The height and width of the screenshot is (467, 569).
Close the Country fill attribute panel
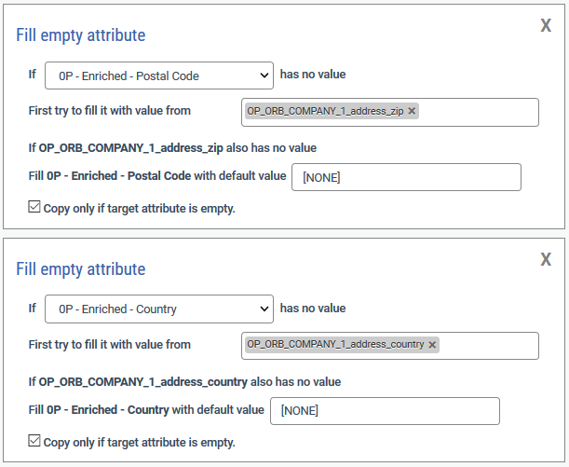pyautogui.click(x=546, y=259)
